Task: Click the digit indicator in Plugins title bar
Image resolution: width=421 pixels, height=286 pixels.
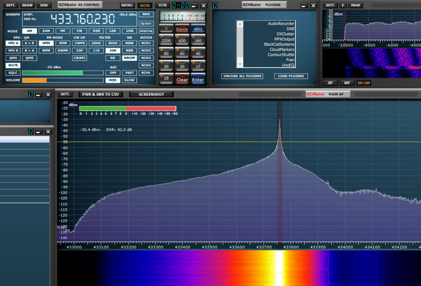Action: pos(215,5)
